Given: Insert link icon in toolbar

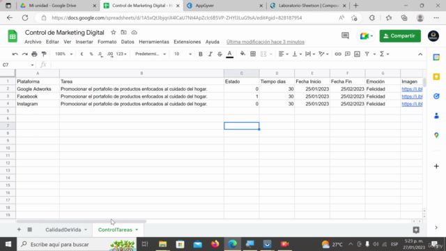Looking at the screenshot, I should click(338, 54).
